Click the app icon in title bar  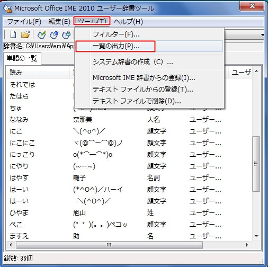click(x=7, y=8)
